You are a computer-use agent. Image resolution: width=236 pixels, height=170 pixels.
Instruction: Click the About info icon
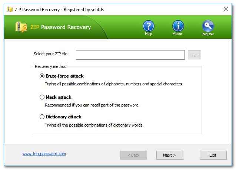178,26
